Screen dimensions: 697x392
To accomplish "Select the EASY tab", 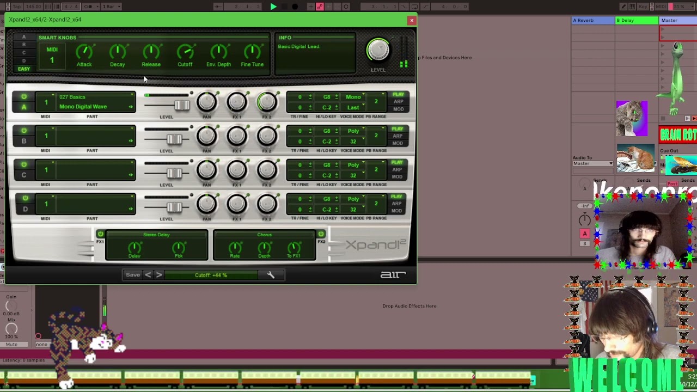I will [24, 69].
